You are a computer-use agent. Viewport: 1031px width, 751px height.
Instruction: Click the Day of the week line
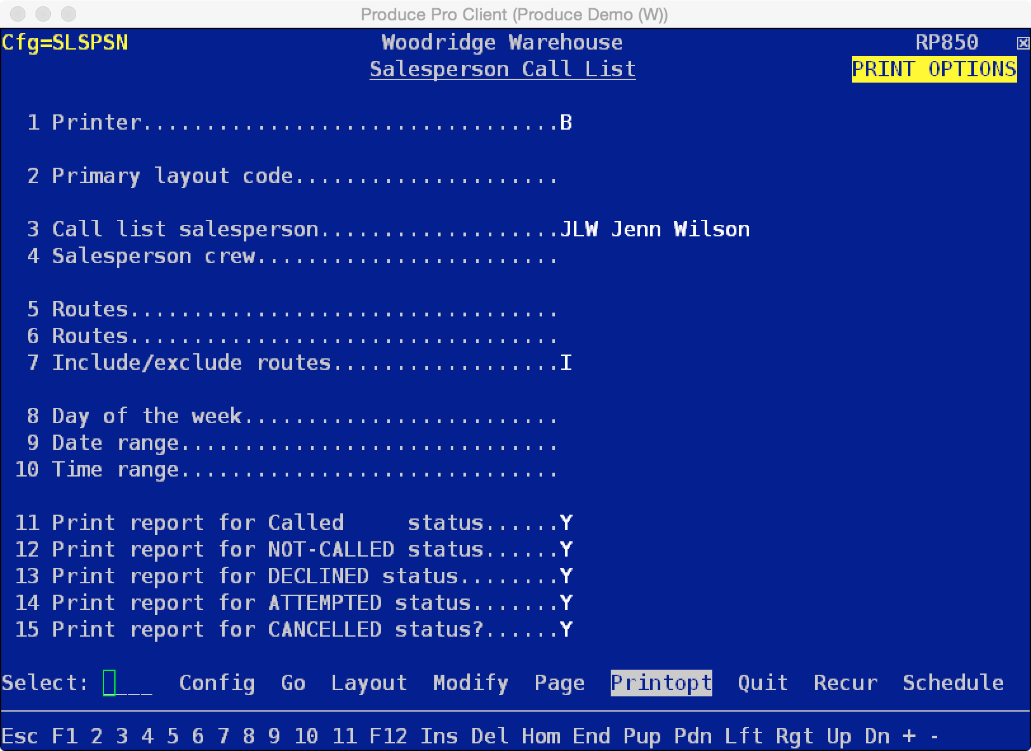coord(292,416)
